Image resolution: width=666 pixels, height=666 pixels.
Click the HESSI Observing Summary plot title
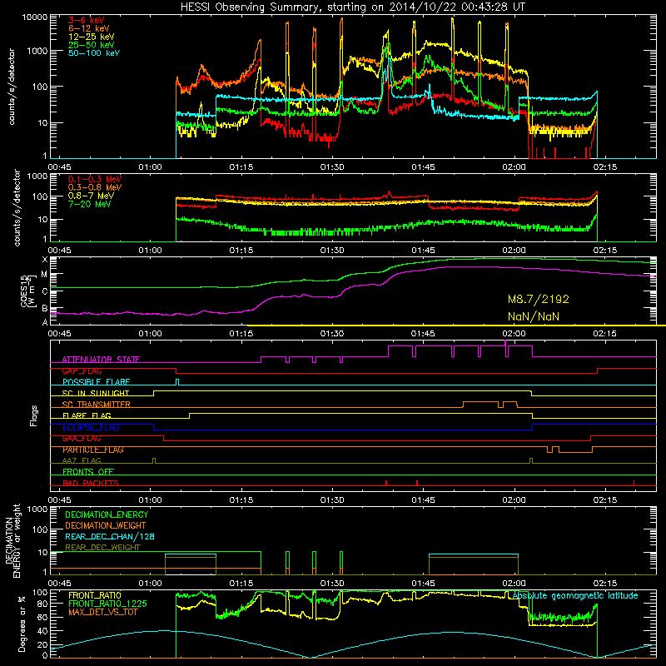(352, 7)
